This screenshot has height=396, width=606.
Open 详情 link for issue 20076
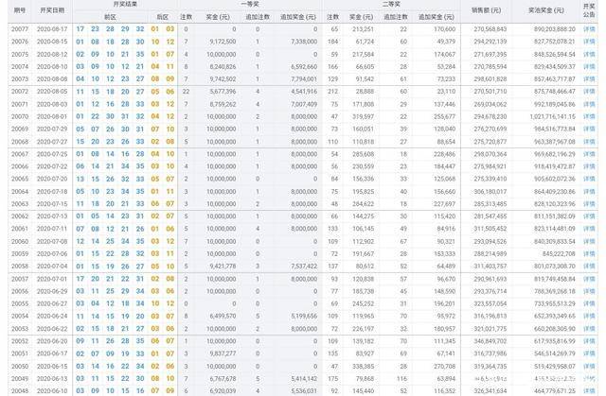pyautogui.click(x=589, y=42)
